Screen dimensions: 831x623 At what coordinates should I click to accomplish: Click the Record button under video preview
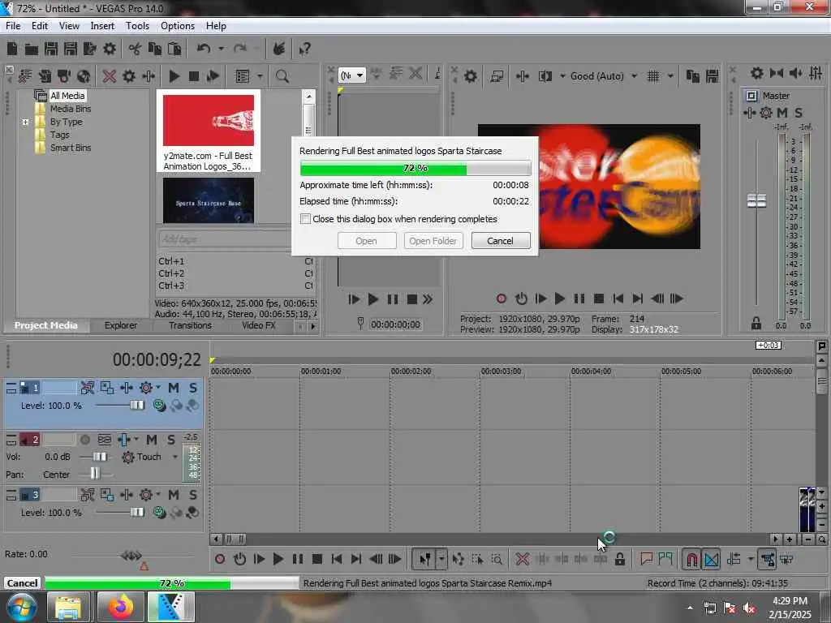(502, 299)
